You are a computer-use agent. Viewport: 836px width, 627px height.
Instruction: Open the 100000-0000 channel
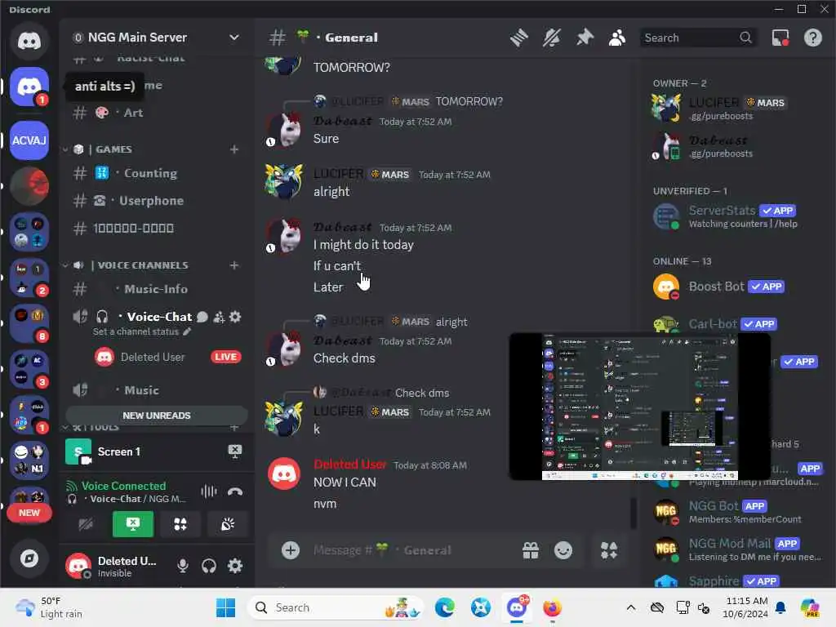[x=156, y=229]
